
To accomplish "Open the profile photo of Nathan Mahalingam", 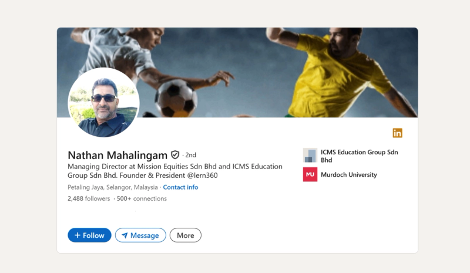I will click(104, 103).
